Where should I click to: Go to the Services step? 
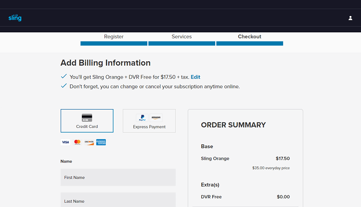[x=181, y=37]
